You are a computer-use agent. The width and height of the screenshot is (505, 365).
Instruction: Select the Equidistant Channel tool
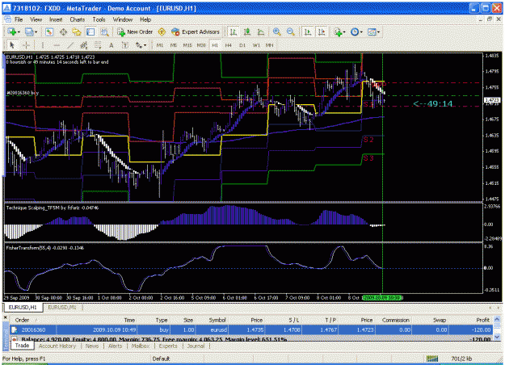coord(84,45)
